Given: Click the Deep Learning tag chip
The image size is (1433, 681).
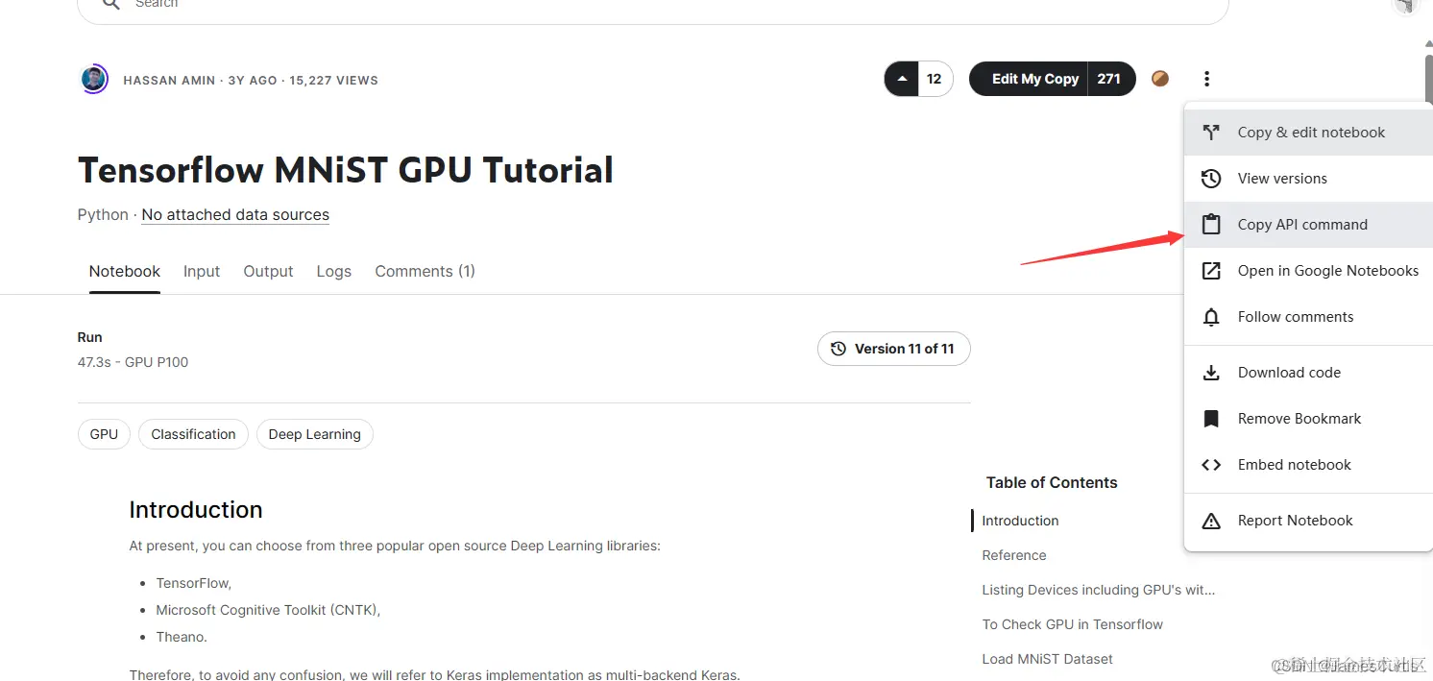Looking at the screenshot, I should [x=315, y=434].
